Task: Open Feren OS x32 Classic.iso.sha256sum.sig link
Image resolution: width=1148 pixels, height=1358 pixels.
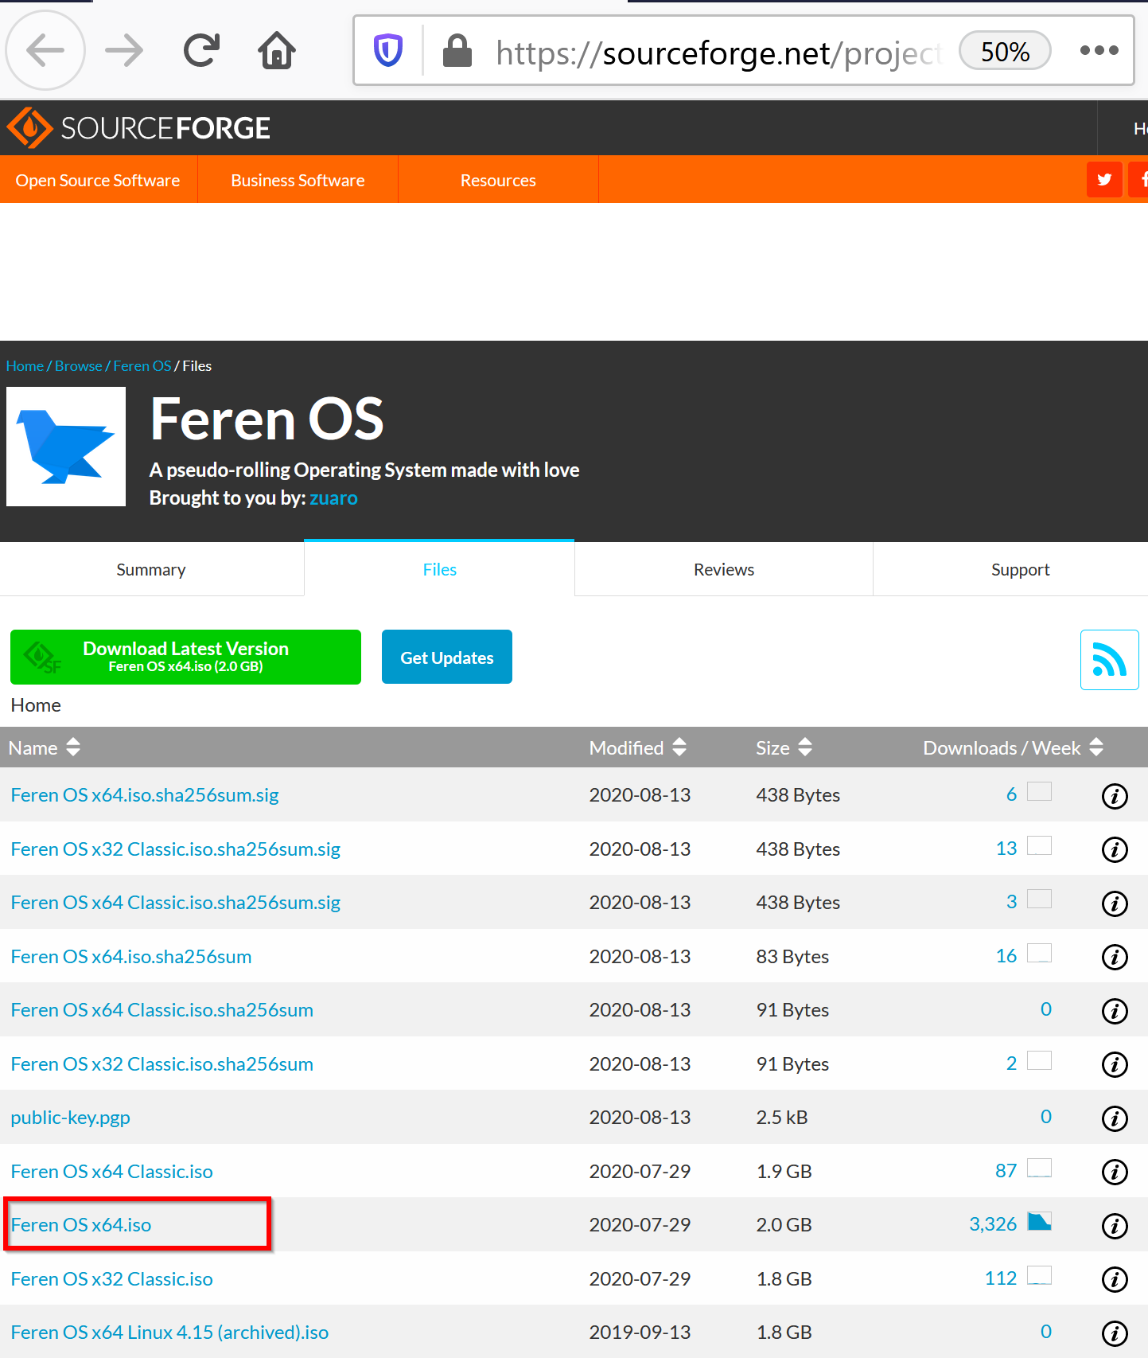Action: click(176, 849)
